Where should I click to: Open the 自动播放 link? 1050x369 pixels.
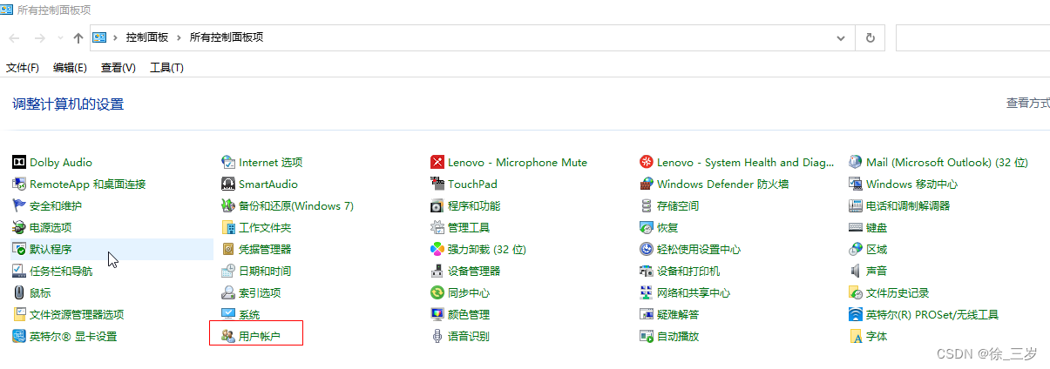[x=678, y=336]
